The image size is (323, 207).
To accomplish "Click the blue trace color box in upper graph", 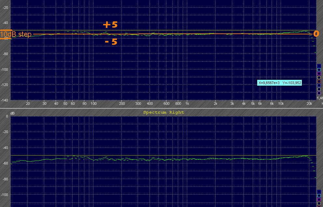I will pos(319,66).
